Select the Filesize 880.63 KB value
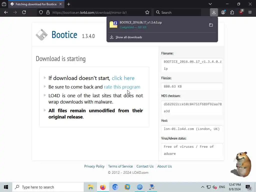The width and height of the screenshot is (256, 192). tap(192, 86)
